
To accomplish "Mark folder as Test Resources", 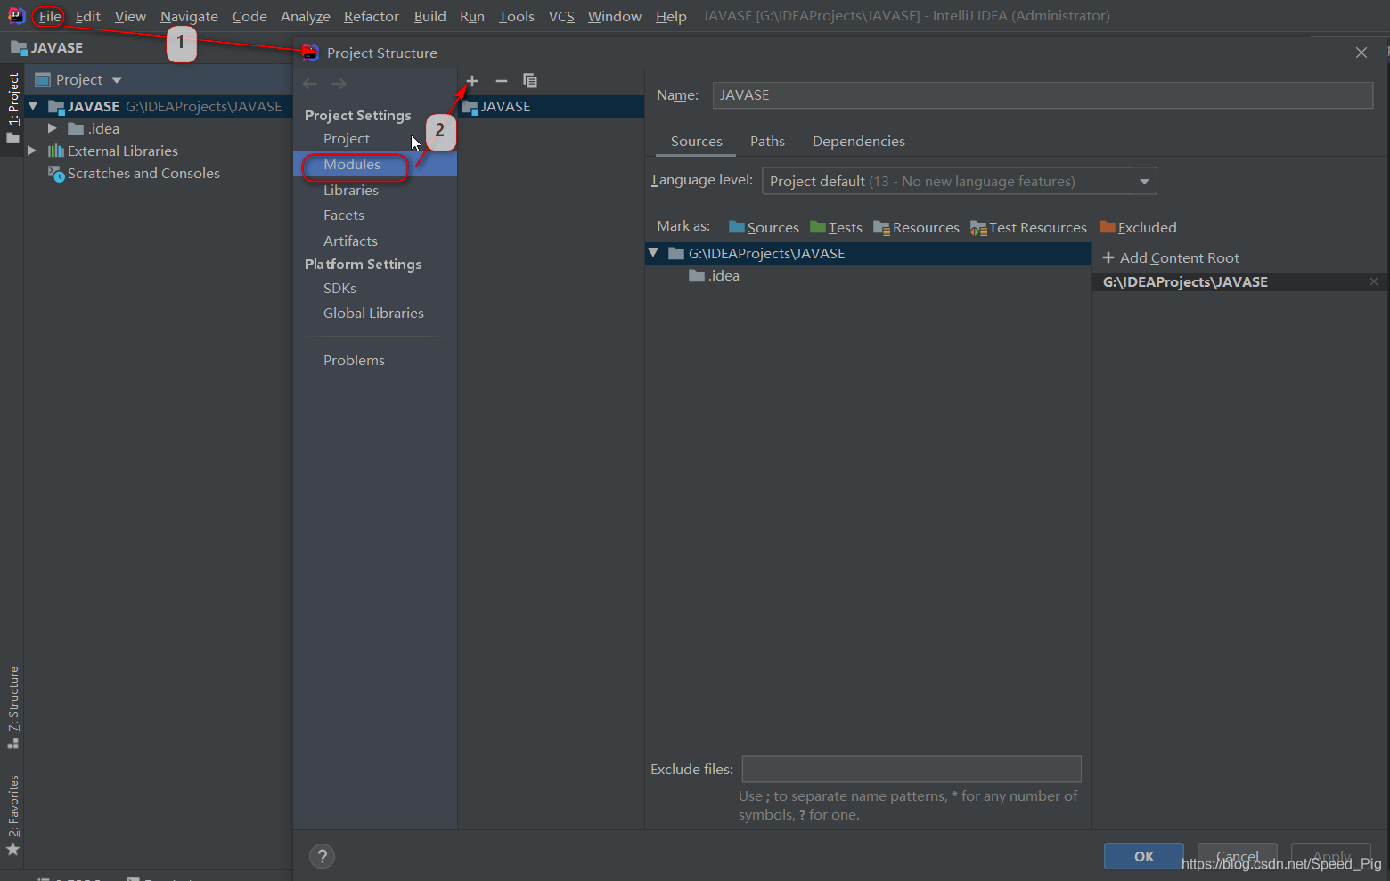I will [1028, 228].
